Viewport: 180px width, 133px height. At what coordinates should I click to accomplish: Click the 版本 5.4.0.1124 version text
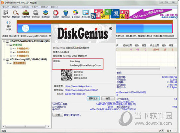click(61, 52)
